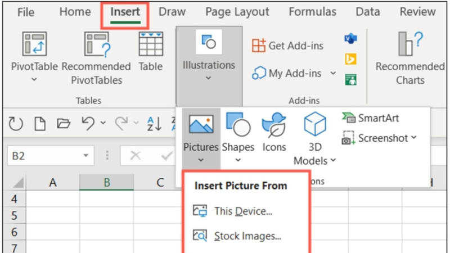Select row 5 header
Image resolution: width=450 pixels, height=253 pixels.
[14, 215]
